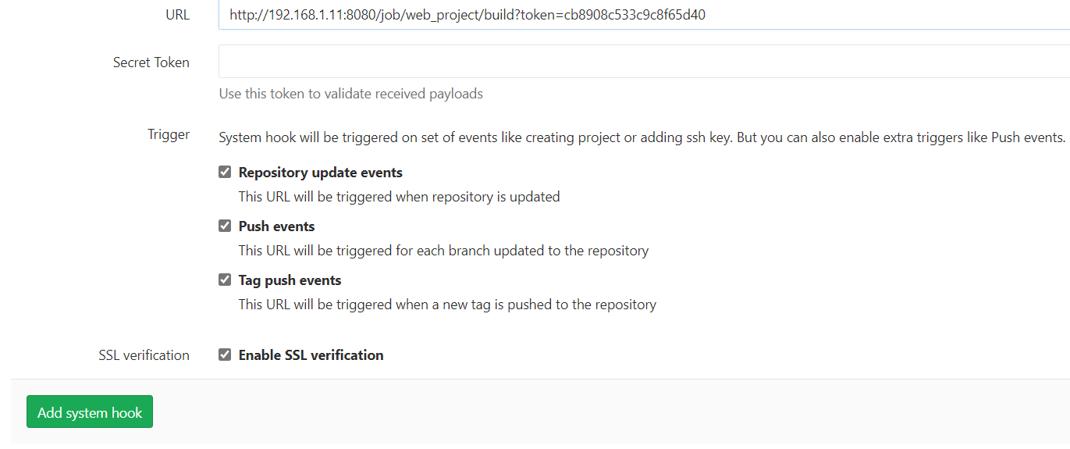Click the "Trigger" section label
This screenshot has height=449, width=1070.
(x=169, y=134)
